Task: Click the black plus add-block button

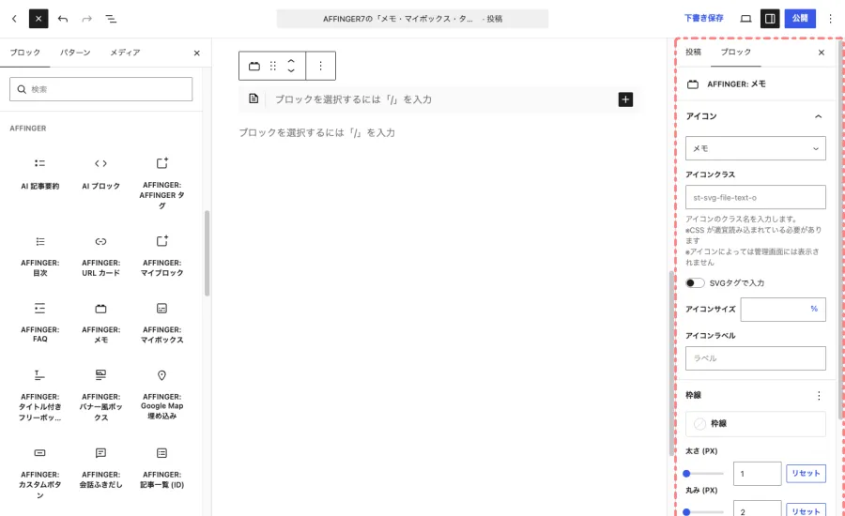Action: coord(625,99)
